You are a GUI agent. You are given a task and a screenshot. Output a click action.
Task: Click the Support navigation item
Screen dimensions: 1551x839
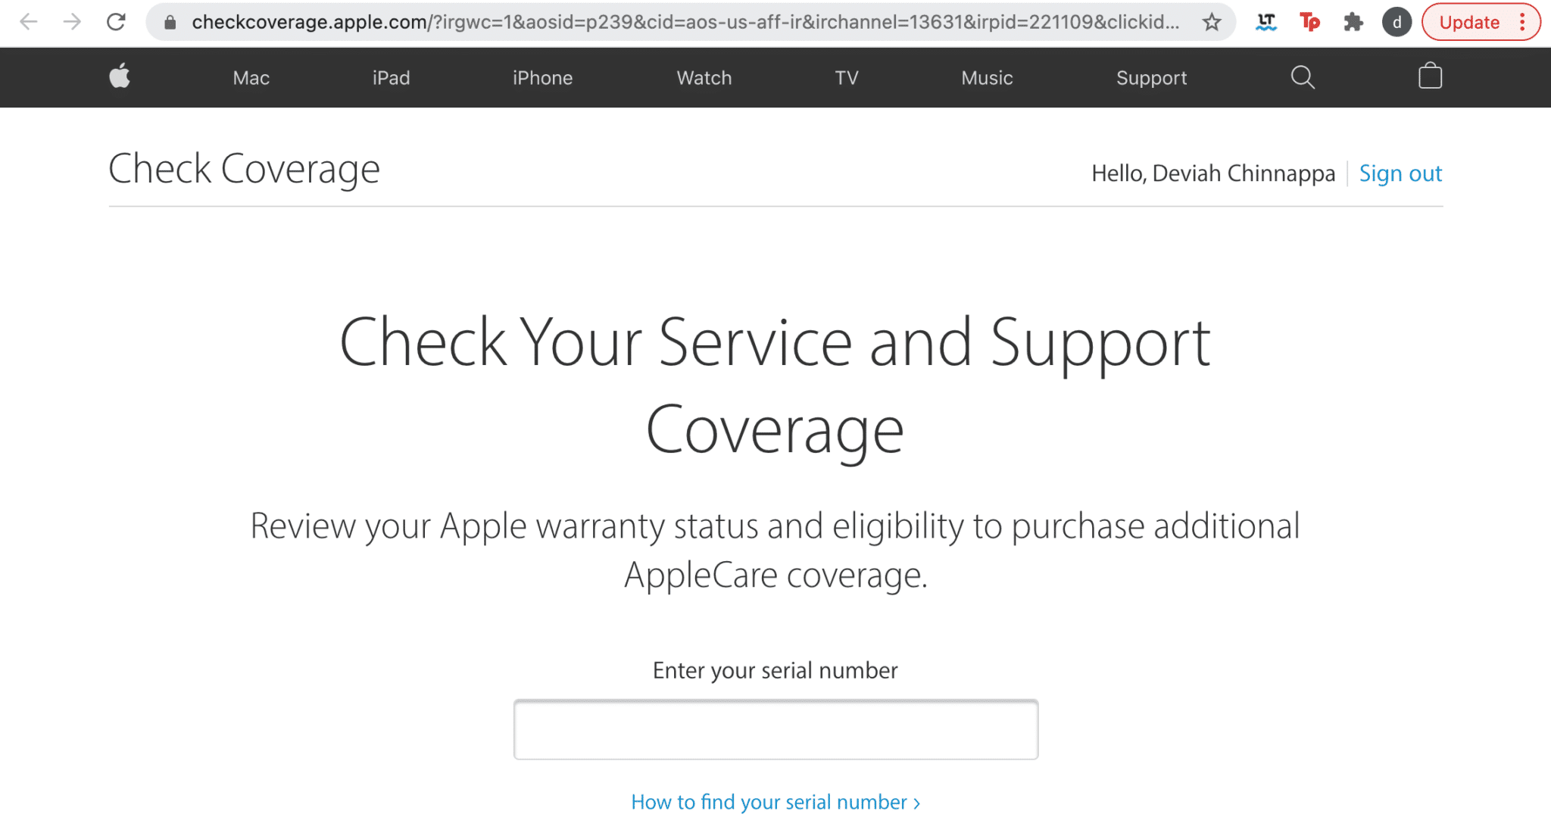point(1150,77)
